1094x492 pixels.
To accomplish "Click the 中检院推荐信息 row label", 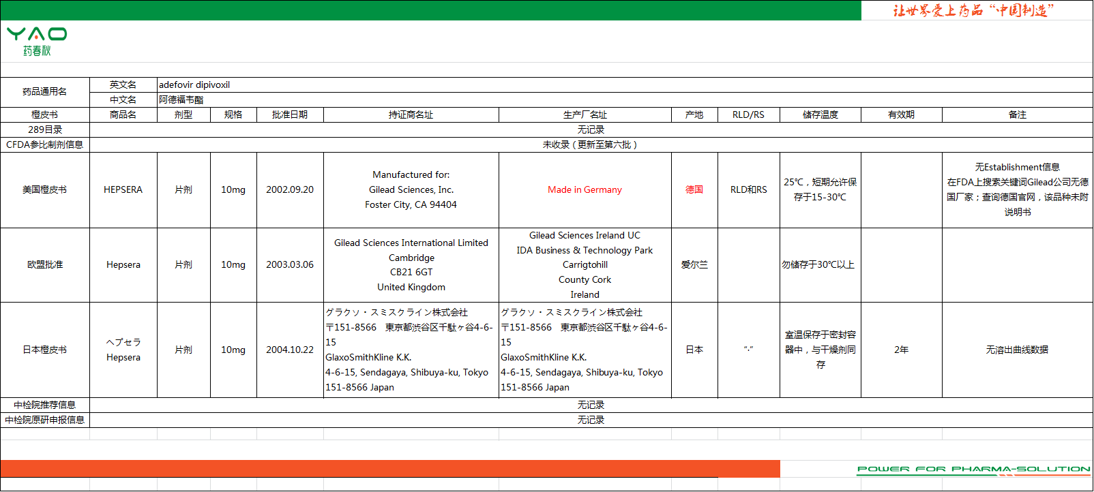I will pyautogui.click(x=45, y=405).
